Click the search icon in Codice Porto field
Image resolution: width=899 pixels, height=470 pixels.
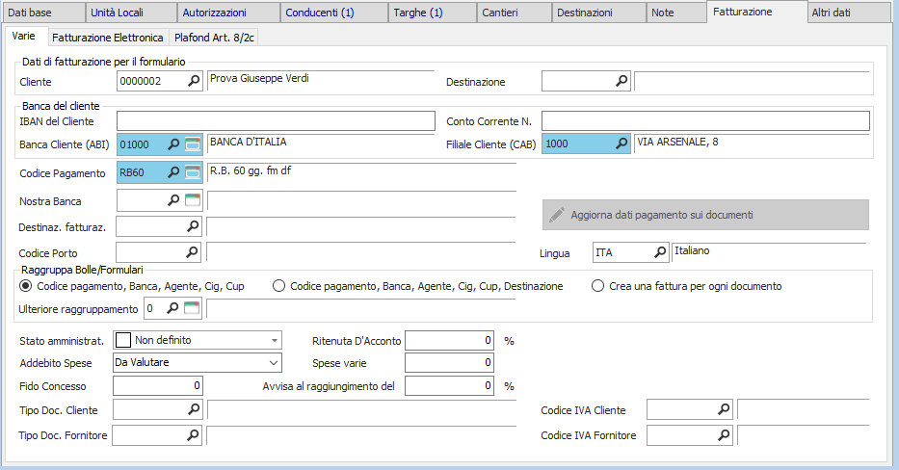click(193, 252)
